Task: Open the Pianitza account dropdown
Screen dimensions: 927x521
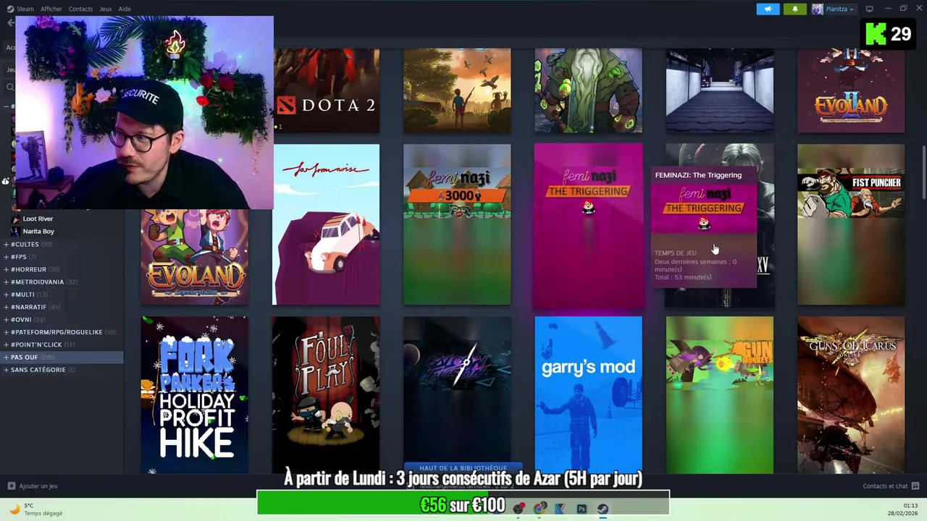Action: point(839,9)
